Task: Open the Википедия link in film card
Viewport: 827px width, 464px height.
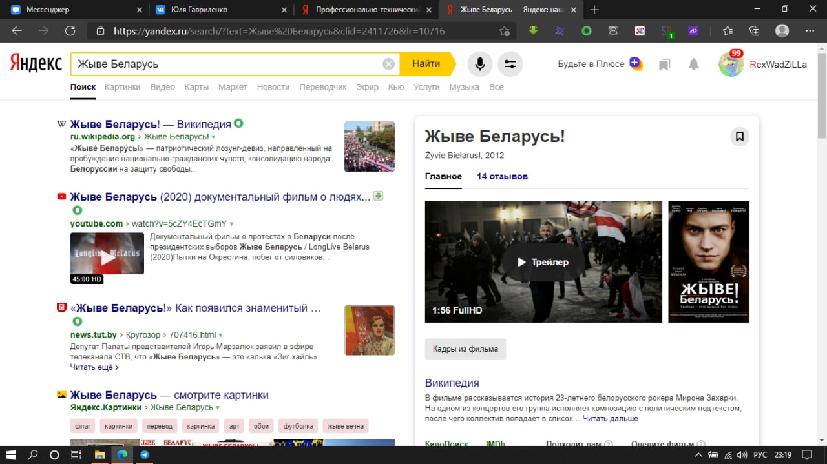Action: pos(452,383)
